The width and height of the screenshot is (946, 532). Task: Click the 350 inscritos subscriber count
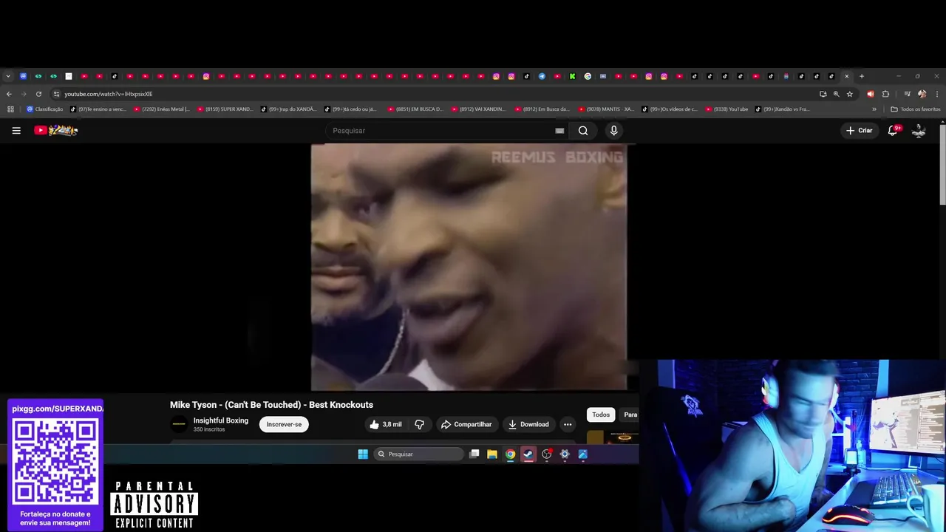tap(209, 429)
